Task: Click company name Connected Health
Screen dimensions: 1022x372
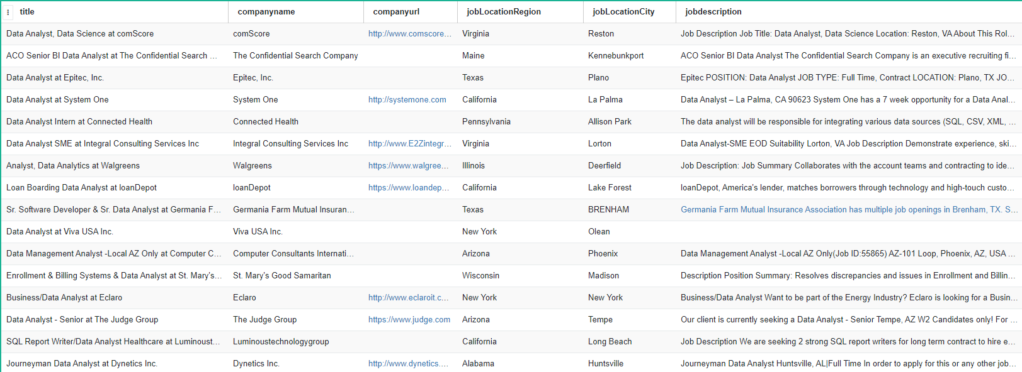Action: coord(266,122)
